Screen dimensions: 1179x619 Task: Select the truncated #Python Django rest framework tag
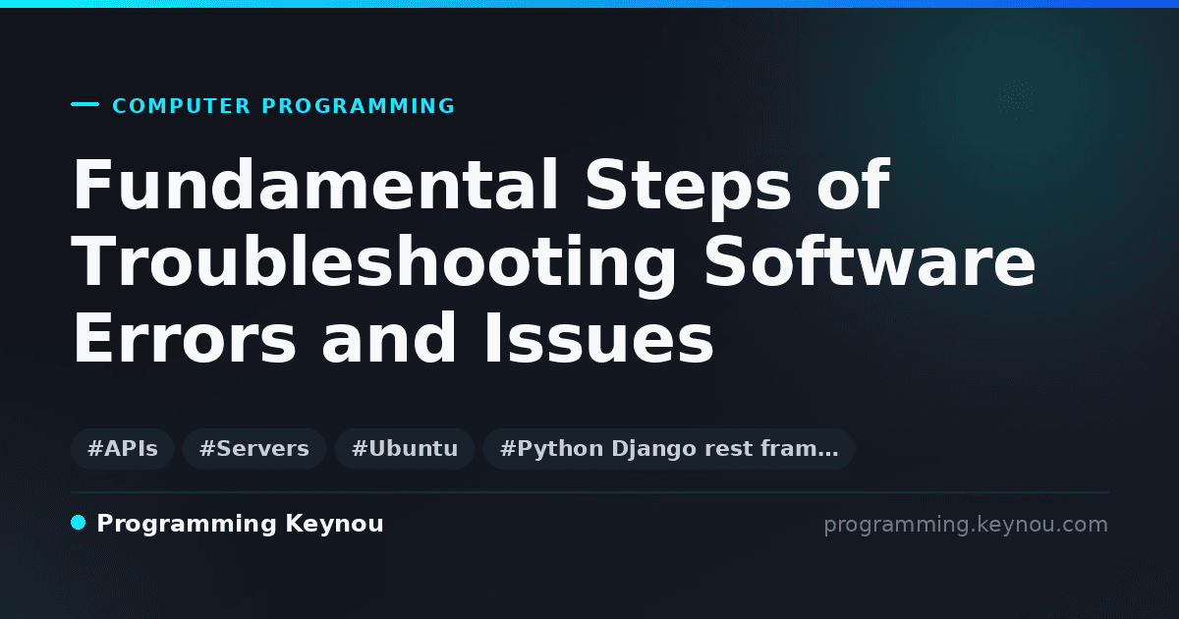coord(669,449)
